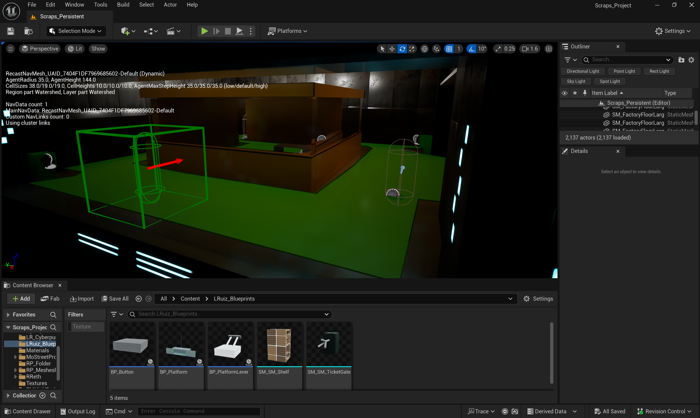Click the Add button in Content Browser

(21, 298)
